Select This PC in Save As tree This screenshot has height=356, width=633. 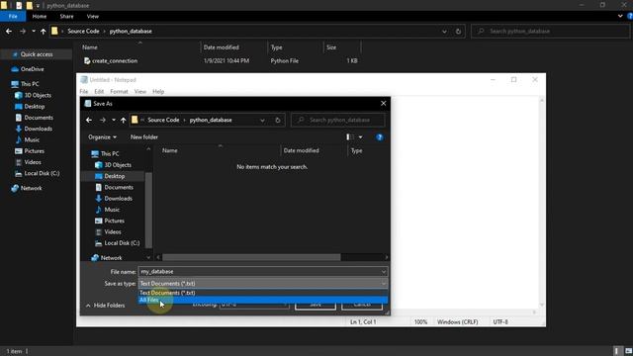[105, 154]
